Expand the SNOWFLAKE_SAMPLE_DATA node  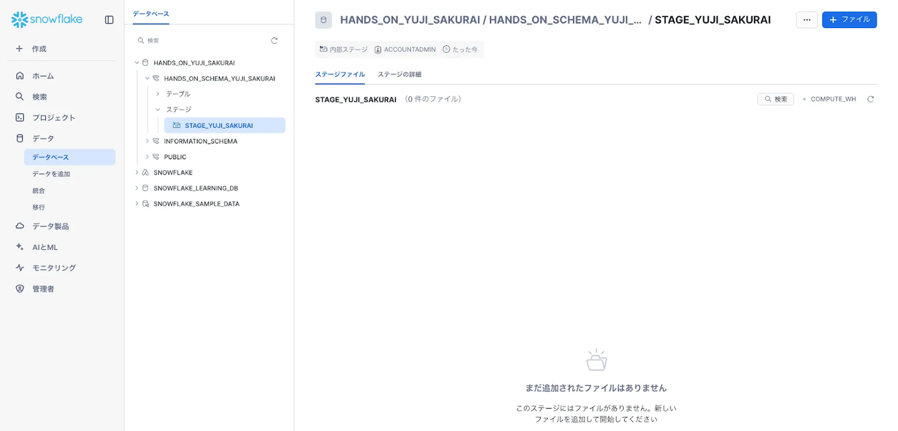tap(137, 204)
